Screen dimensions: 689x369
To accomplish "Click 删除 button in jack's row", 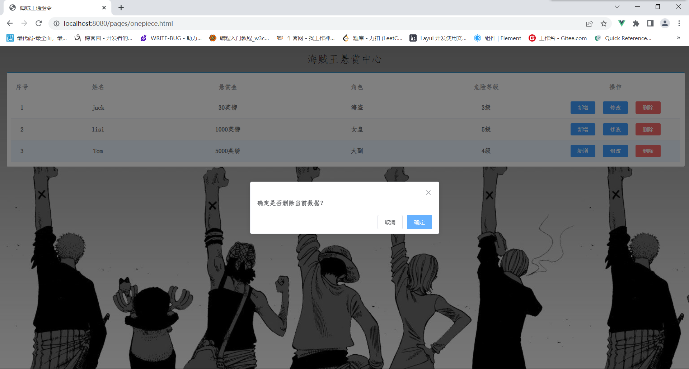I will [x=648, y=107].
